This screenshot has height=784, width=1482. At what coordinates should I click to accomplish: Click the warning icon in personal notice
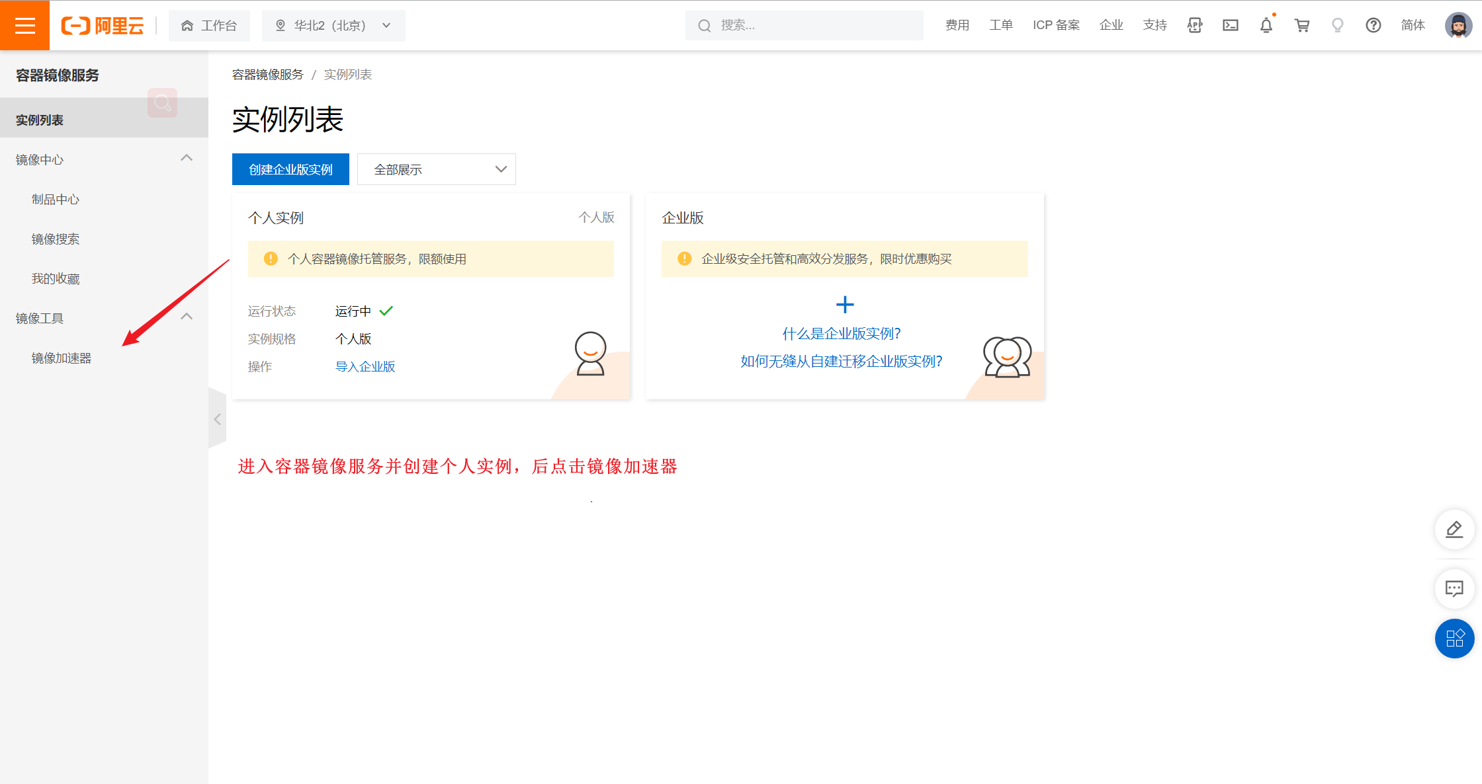click(x=271, y=258)
